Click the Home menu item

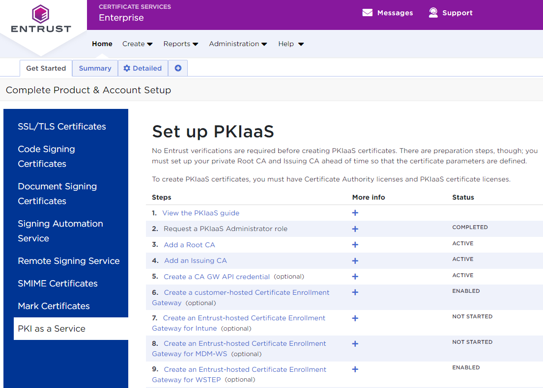point(102,44)
